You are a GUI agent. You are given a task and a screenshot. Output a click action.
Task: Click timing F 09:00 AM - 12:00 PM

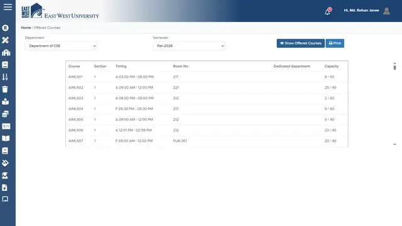pos(134,141)
